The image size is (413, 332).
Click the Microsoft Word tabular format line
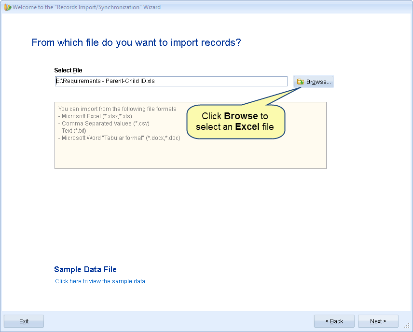119,138
